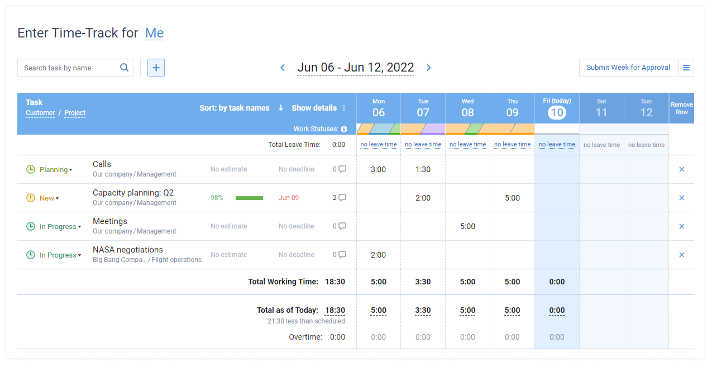Screen dimensions: 712x367
Task: Open the Show details three-dot menu
Action: click(343, 108)
